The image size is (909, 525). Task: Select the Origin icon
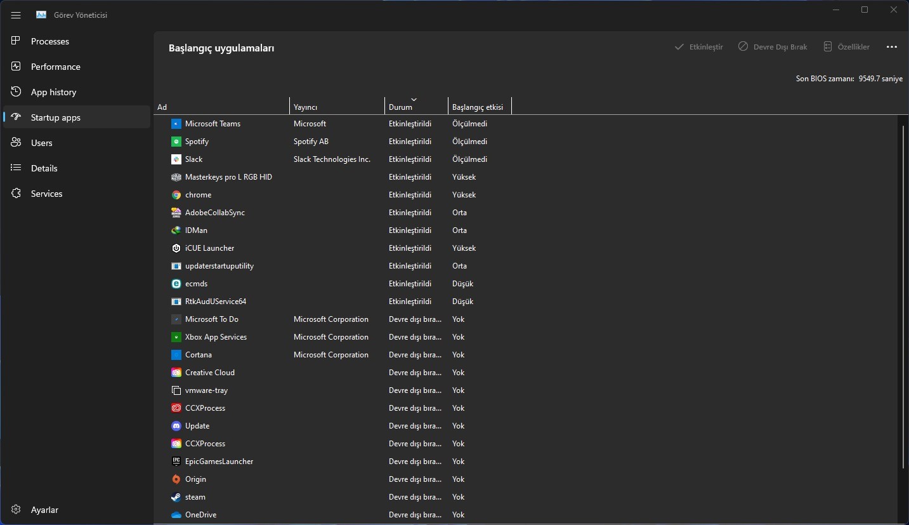tap(176, 479)
